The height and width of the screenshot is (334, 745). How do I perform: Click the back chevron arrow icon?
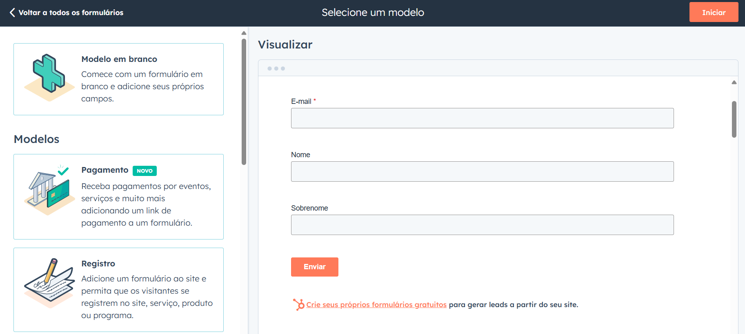coord(12,13)
